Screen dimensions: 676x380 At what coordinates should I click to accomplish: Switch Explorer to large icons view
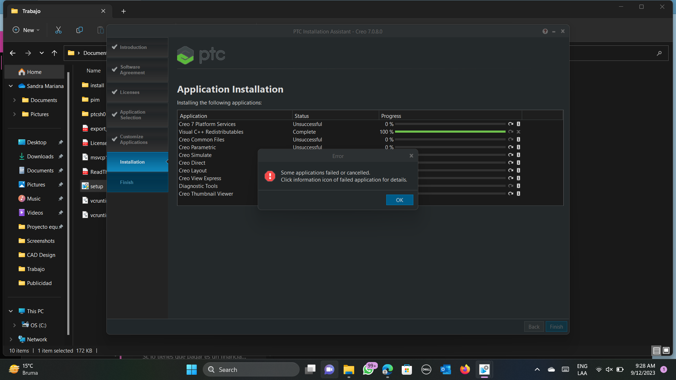pos(666,350)
